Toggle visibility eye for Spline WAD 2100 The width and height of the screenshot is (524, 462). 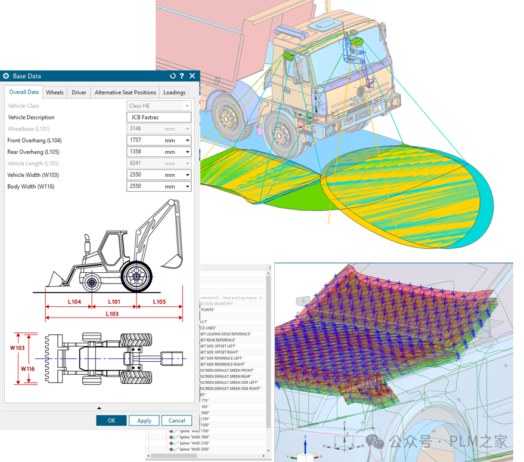click(171, 443)
